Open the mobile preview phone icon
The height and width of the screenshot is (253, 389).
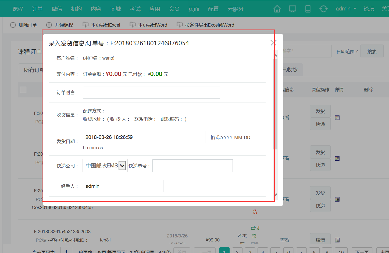[308, 9]
